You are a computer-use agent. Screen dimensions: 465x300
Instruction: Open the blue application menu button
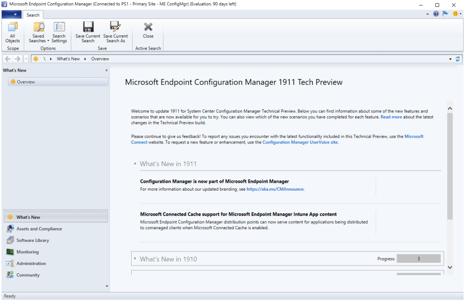pos(11,15)
